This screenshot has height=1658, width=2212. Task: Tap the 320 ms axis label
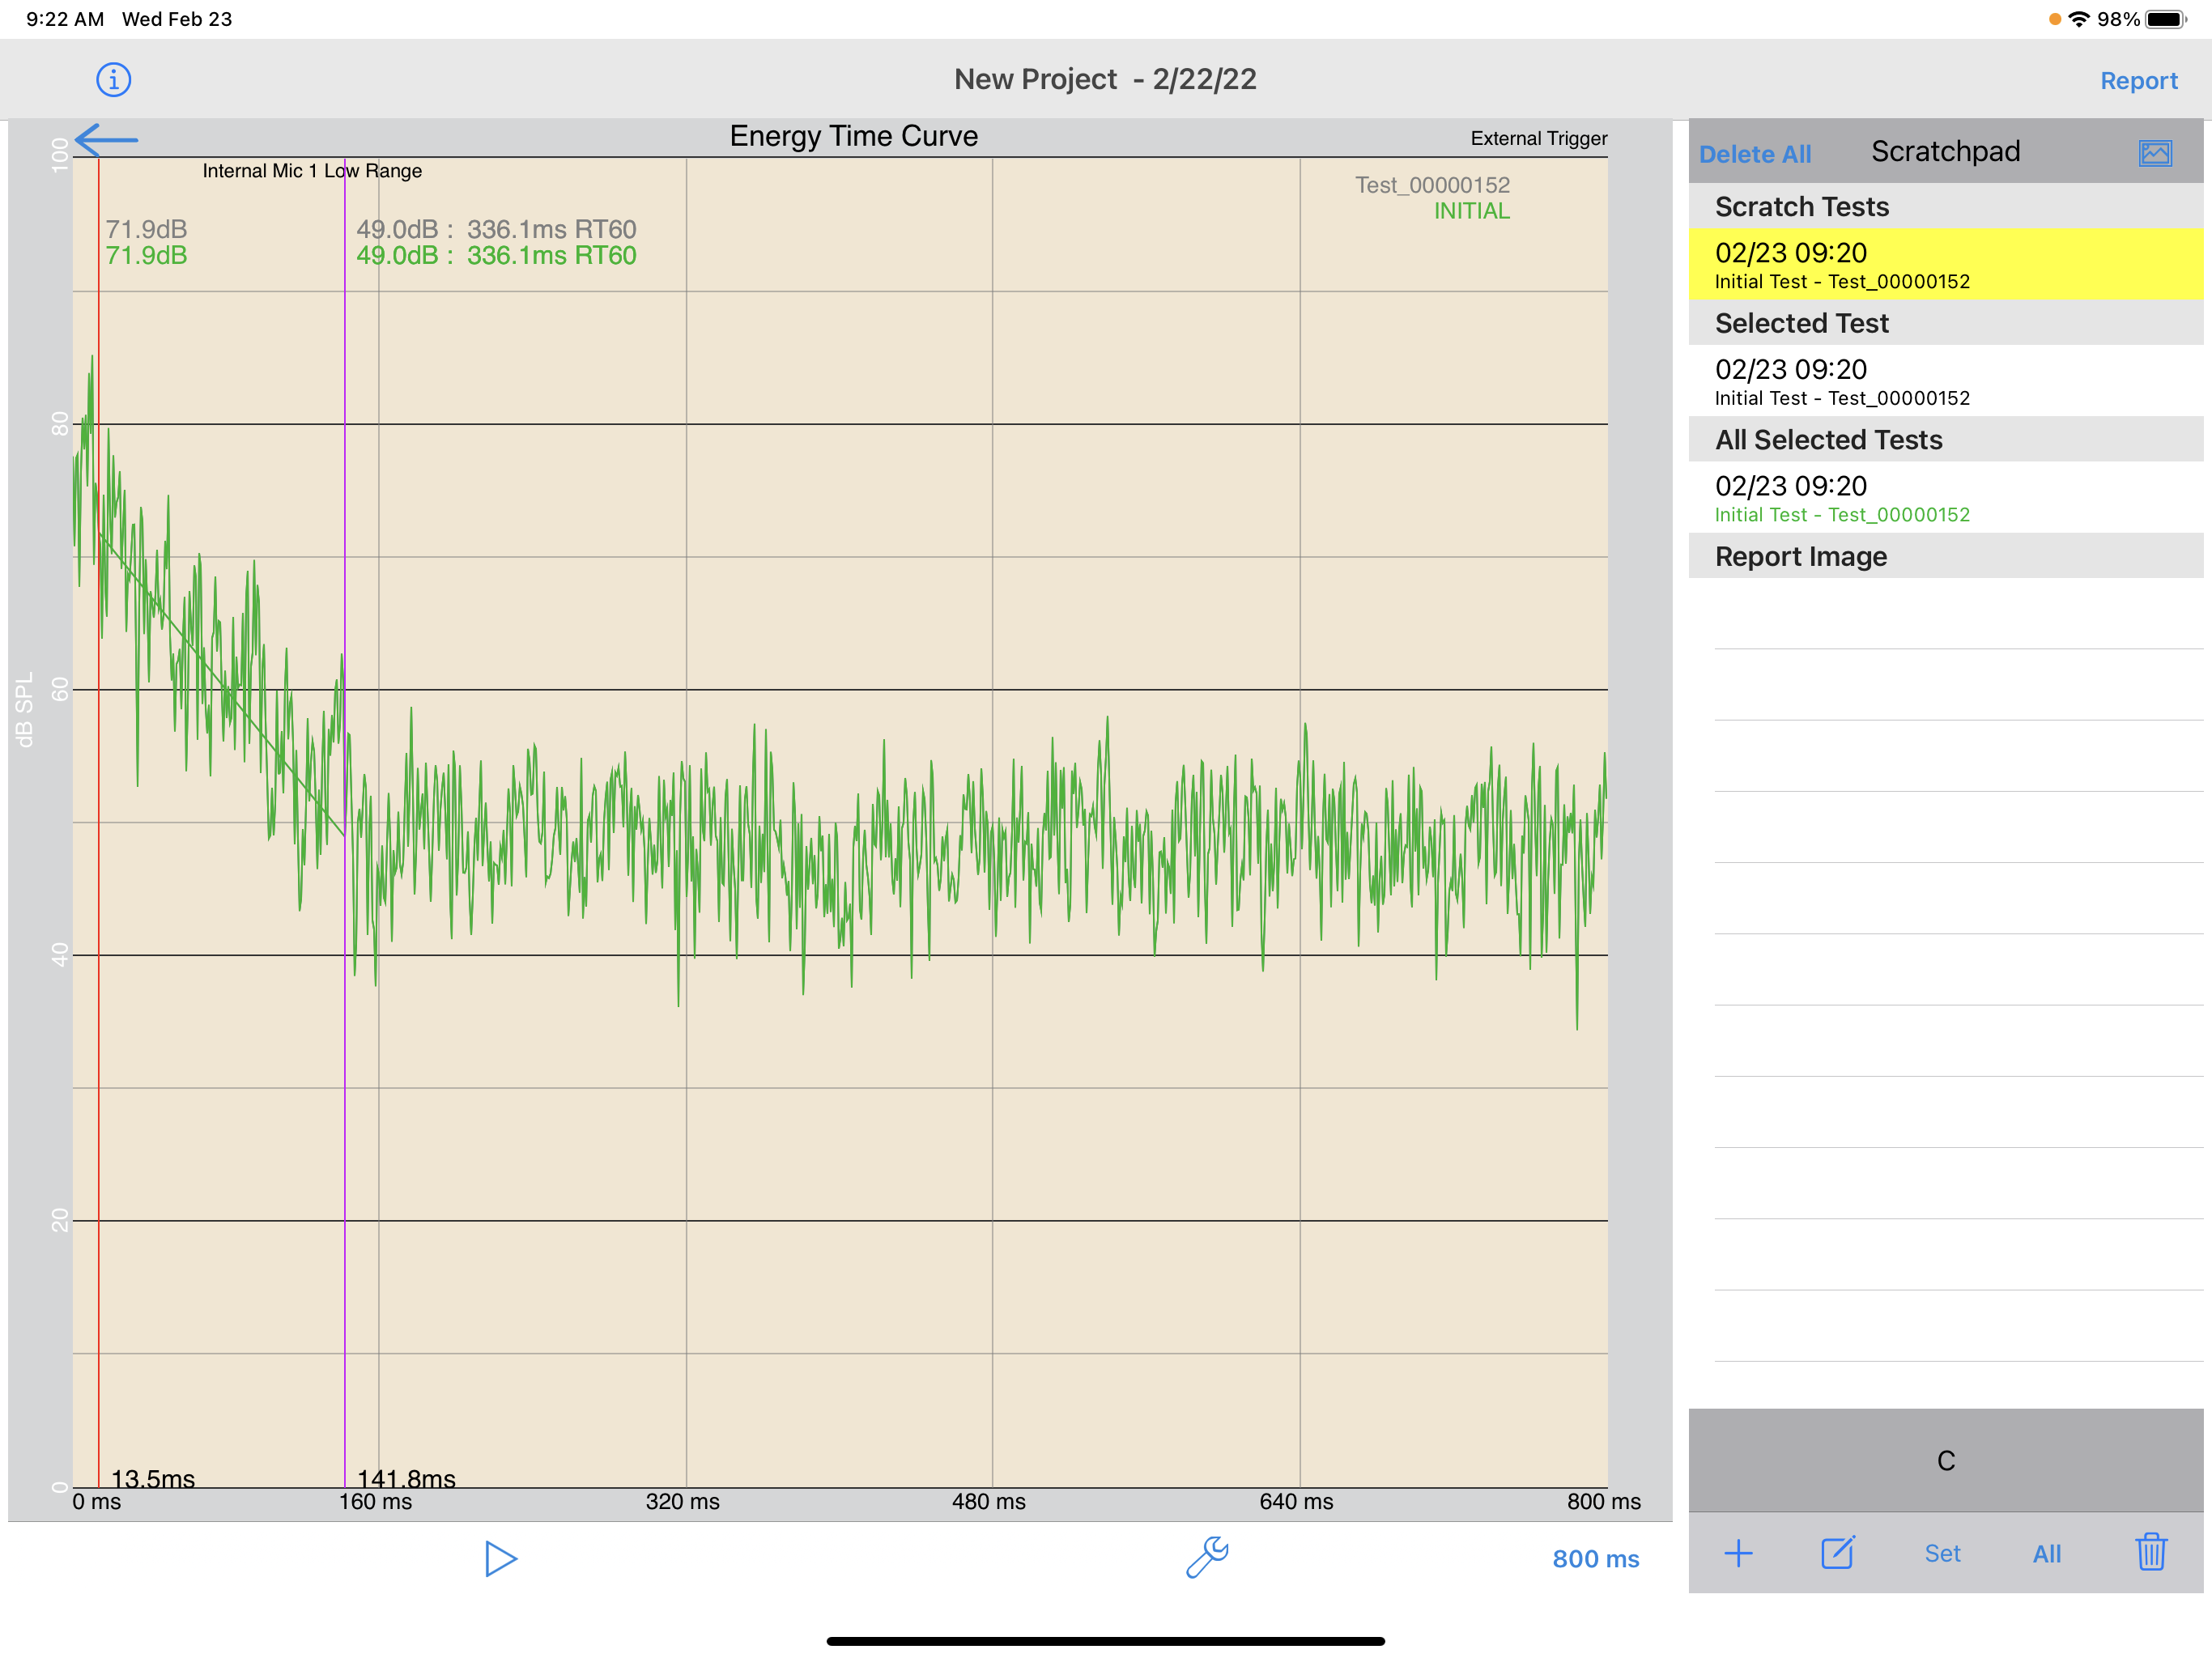pyautogui.click(x=682, y=1501)
